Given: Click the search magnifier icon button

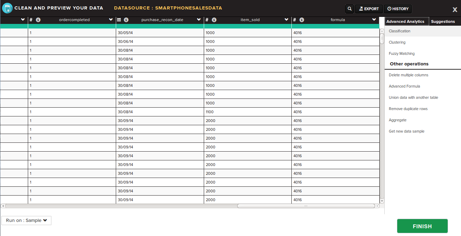Looking at the screenshot, I should (349, 9).
